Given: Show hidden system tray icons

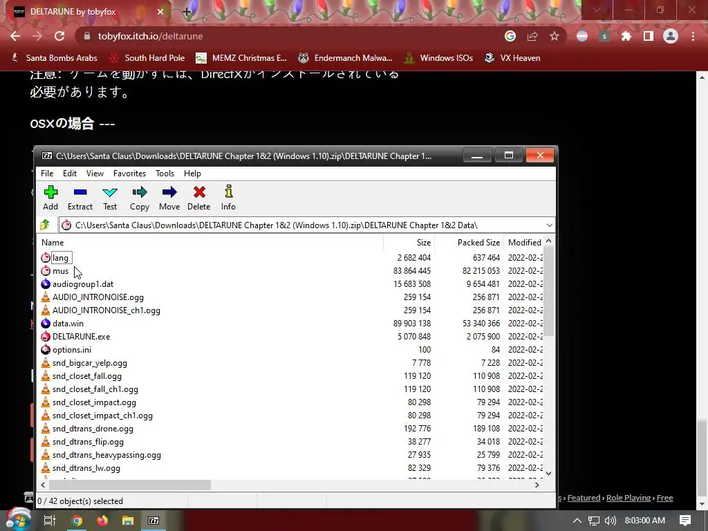Looking at the screenshot, I should 577,521.
